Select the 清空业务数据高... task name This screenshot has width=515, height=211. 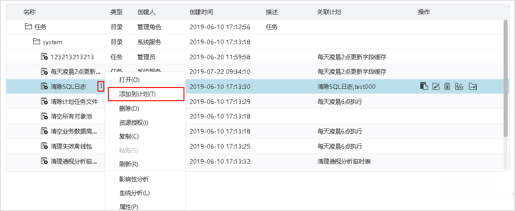click(x=74, y=131)
